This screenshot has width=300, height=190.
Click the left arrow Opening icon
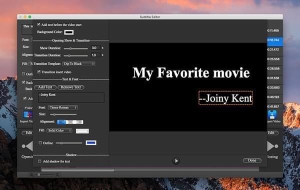coord(27,146)
